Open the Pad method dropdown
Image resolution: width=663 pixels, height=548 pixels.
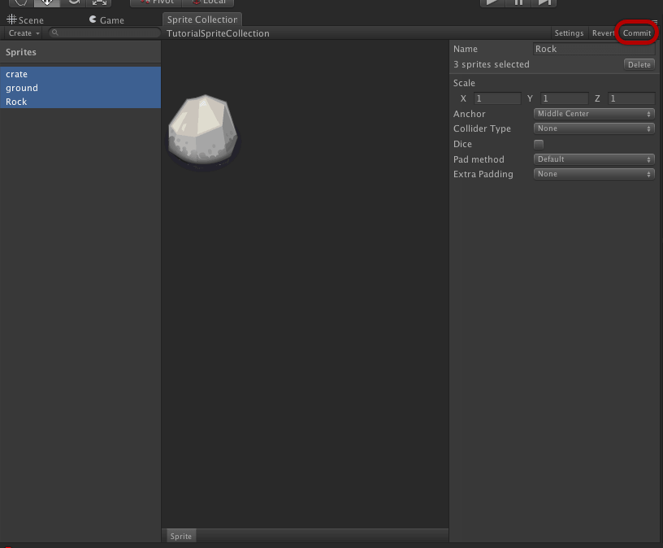pyautogui.click(x=594, y=159)
